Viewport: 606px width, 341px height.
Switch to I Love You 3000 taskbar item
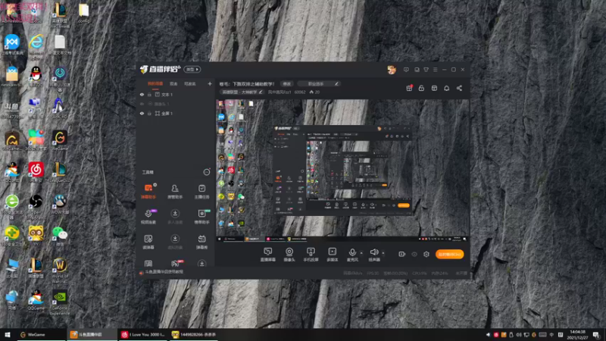coord(142,335)
